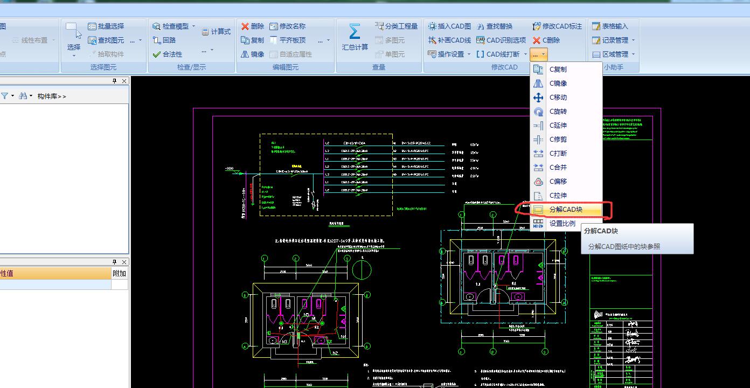Viewport: 750px width, 388px height.
Task: Open 计算式 calculator tool
Action: tap(216, 32)
